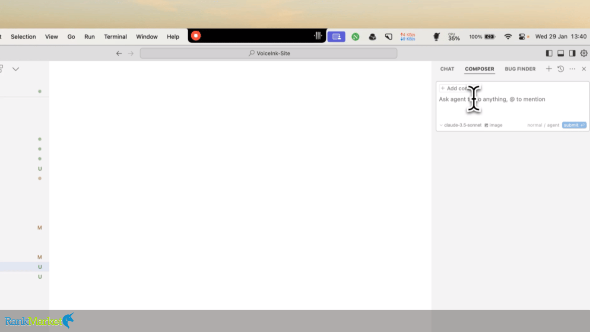Switch composer to normal mode
This screenshot has height=332, width=590.
tap(534, 125)
